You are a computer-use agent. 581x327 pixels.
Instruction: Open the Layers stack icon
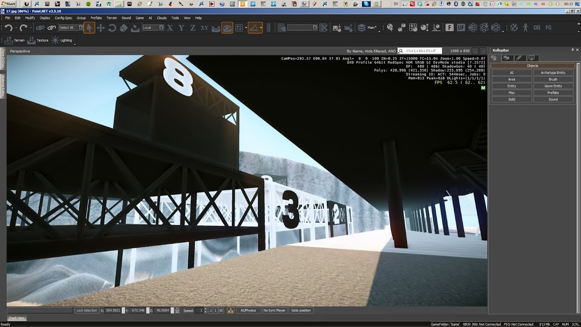362,28
